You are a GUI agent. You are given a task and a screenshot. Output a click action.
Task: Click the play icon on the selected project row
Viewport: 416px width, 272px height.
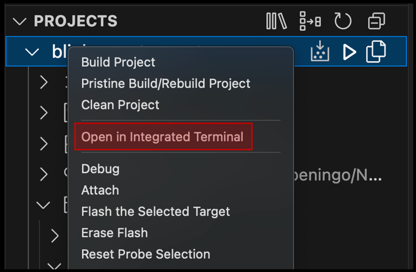tap(349, 52)
